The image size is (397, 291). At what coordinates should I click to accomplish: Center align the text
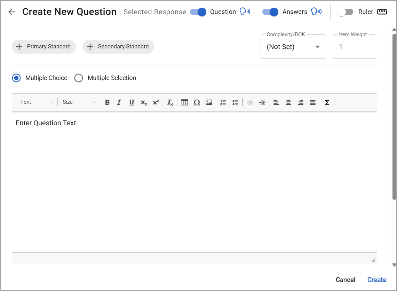pyautogui.click(x=288, y=102)
